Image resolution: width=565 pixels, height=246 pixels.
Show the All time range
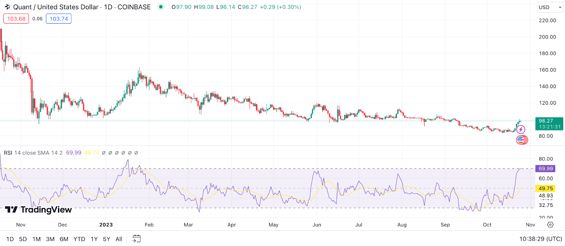(119, 239)
